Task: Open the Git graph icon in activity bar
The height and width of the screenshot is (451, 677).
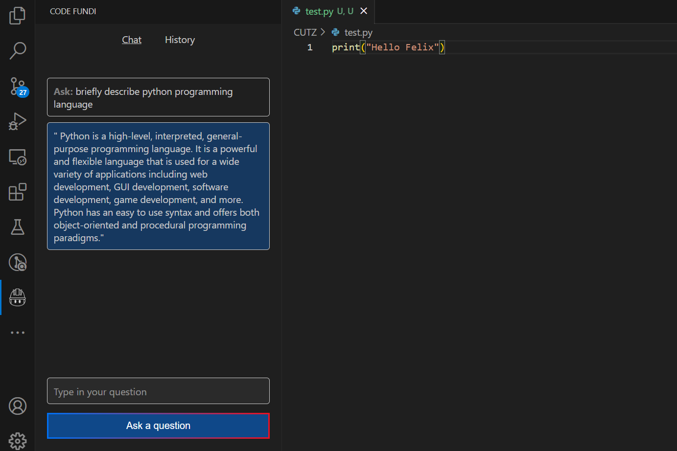Action: click(18, 262)
